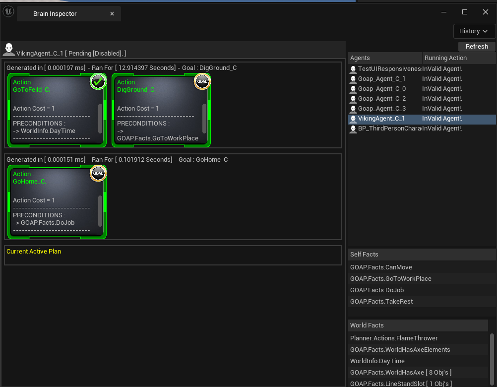
Task: Maximize the Brain Inspector window
Action: 465,12
